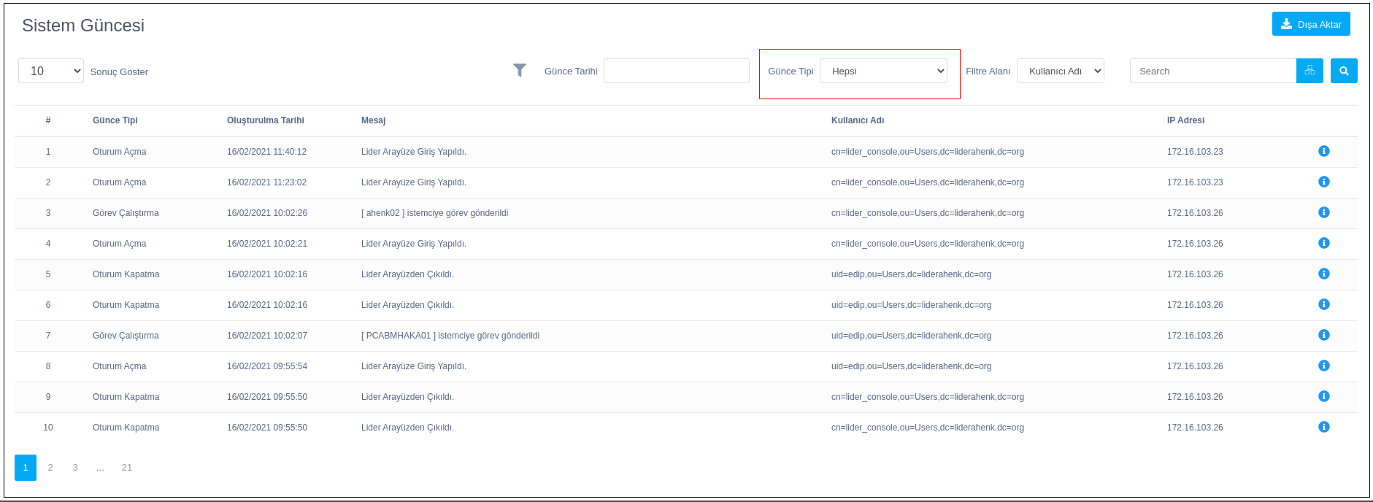Show details icon for log row 5
The height and width of the screenshot is (502, 1373).
tap(1323, 274)
